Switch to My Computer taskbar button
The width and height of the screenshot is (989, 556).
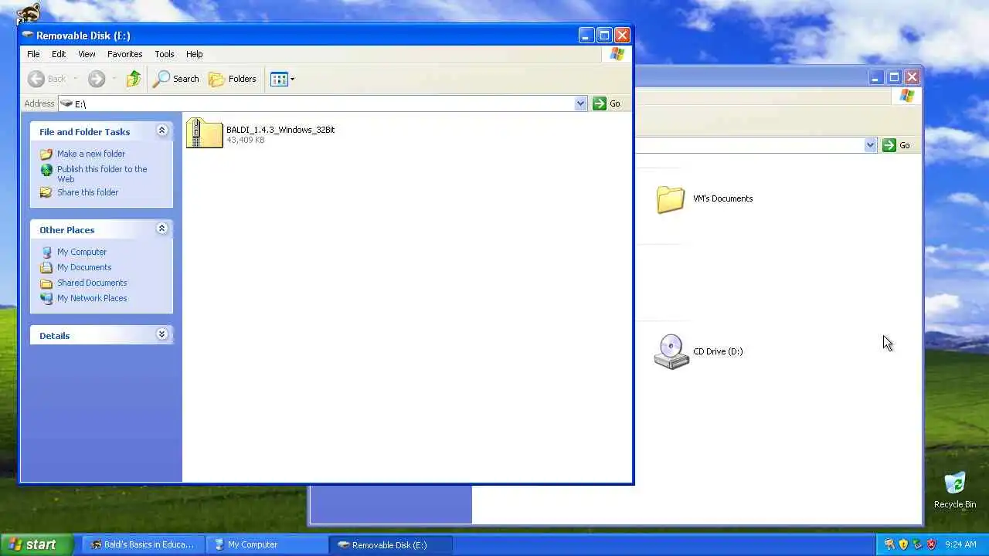click(267, 544)
